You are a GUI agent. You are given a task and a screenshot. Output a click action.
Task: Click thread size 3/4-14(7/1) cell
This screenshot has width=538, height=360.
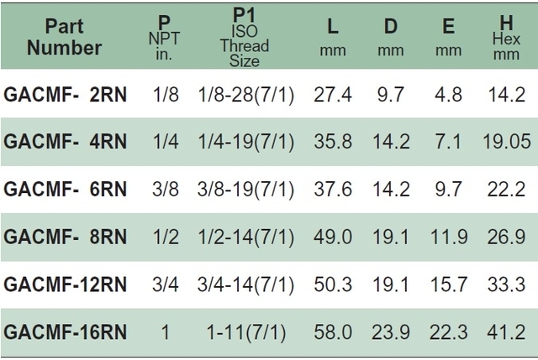click(x=245, y=284)
